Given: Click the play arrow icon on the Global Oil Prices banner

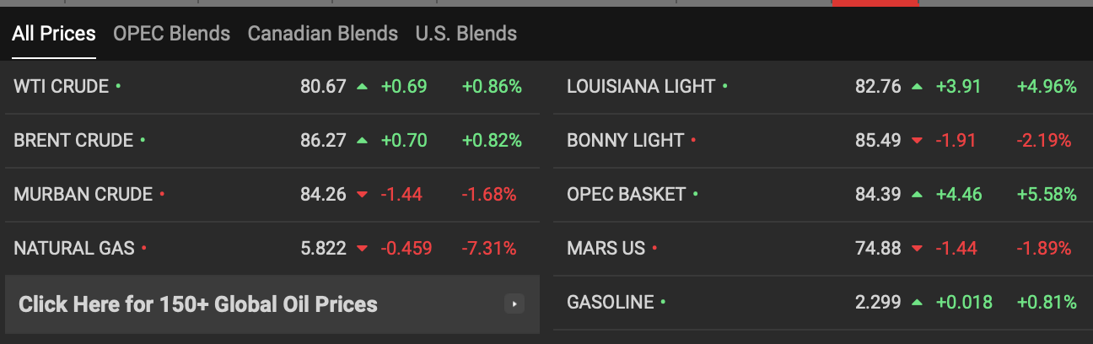Looking at the screenshot, I should (x=514, y=304).
